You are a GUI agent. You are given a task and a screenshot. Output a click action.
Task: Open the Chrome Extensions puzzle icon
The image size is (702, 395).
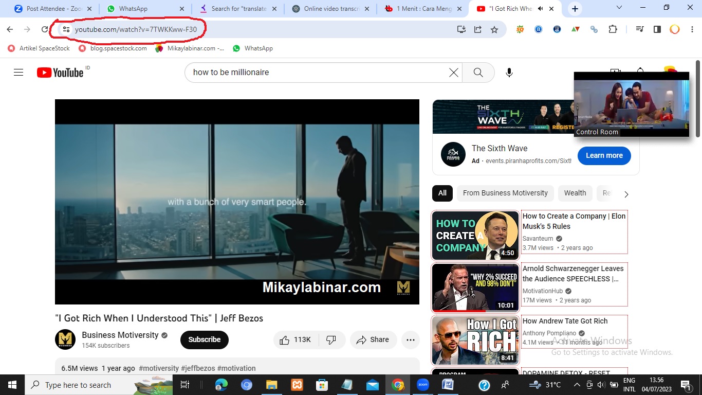pos(613,29)
